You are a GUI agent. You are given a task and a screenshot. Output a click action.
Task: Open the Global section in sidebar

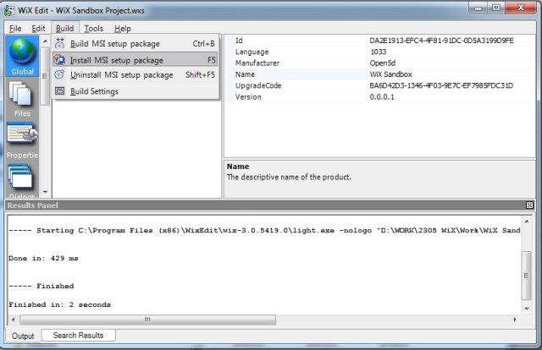pos(21,56)
